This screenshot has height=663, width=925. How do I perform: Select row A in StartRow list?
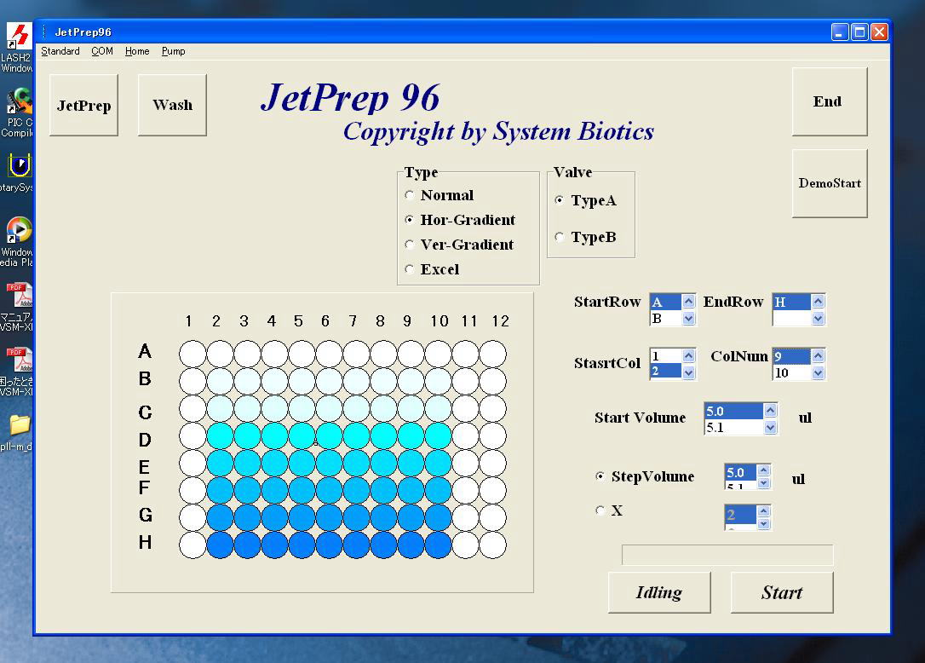click(666, 303)
